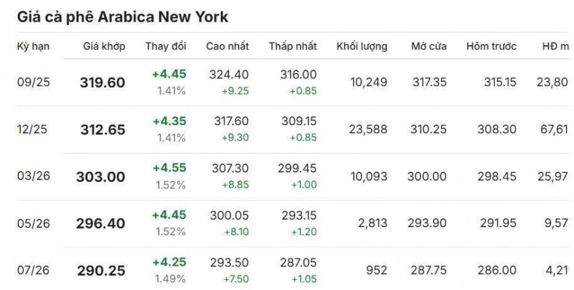Click the 290.25 matched price
The width and height of the screenshot is (574, 290).
click(x=103, y=270)
